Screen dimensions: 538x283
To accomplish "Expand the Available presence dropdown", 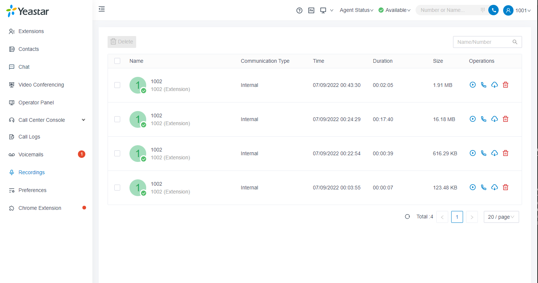I will [x=395, y=10].
